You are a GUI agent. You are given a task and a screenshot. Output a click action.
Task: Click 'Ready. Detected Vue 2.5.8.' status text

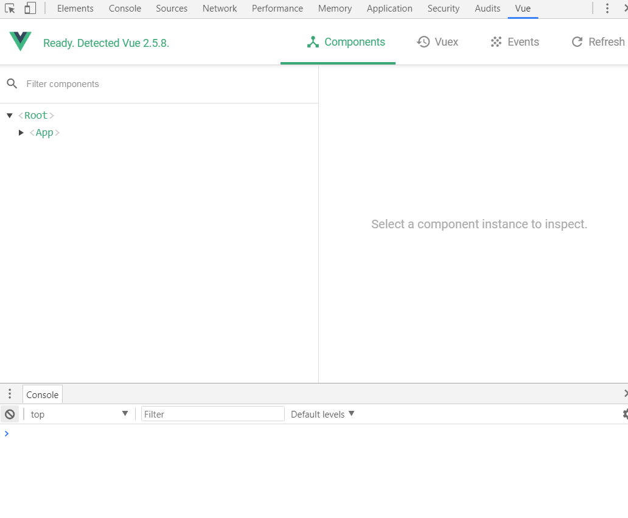tap(106, 43)
